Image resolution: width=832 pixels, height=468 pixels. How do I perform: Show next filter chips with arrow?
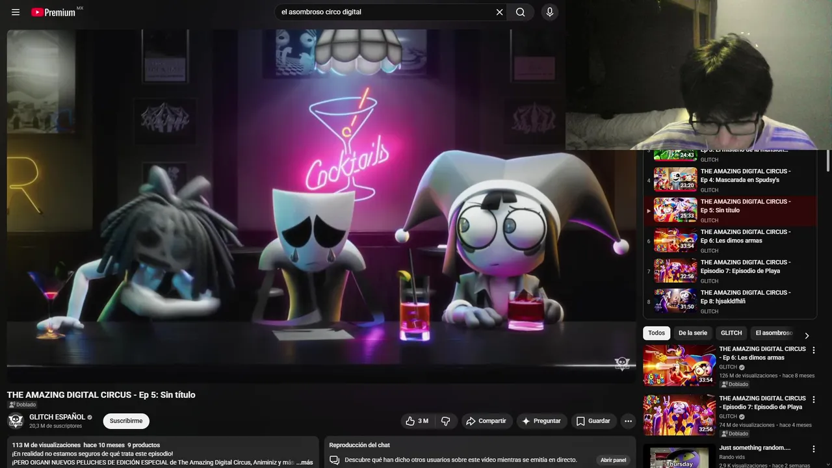[807, 335]
